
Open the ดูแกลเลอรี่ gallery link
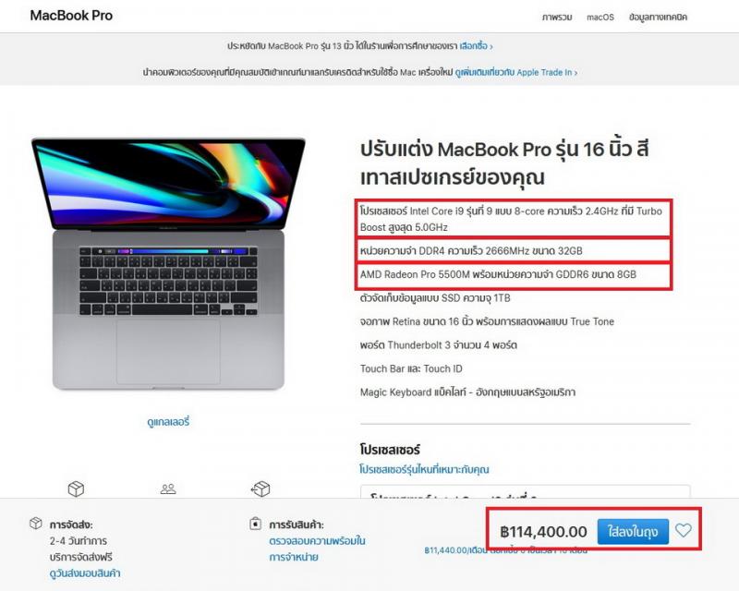(168, 422)
